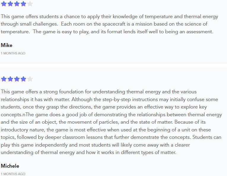Click the "1 MONTHS AGO" timestamp under Mike
The height and width of the screenshot is (176, 227).
(x=13, y=53)
